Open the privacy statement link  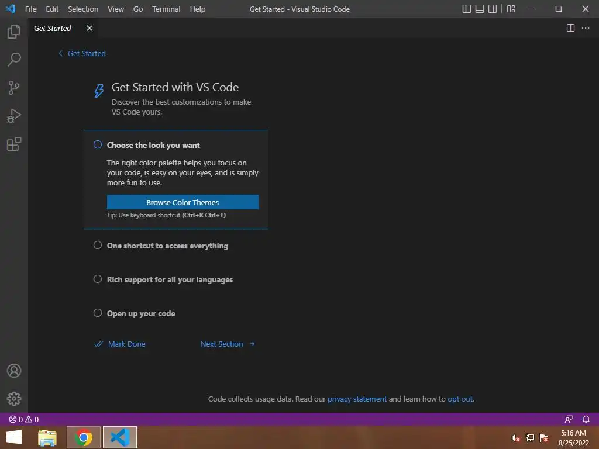point(357,399)
